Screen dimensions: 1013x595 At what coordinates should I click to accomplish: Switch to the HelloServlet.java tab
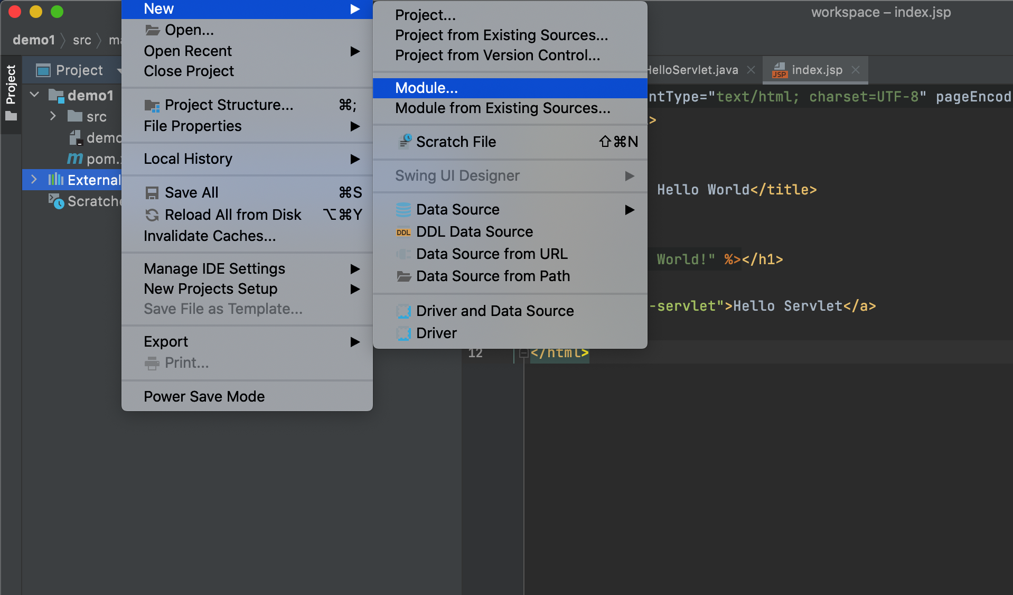pyautogui.click(x=692, y=70)
